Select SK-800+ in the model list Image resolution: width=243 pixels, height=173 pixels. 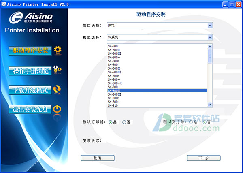(x=157, y=102)
